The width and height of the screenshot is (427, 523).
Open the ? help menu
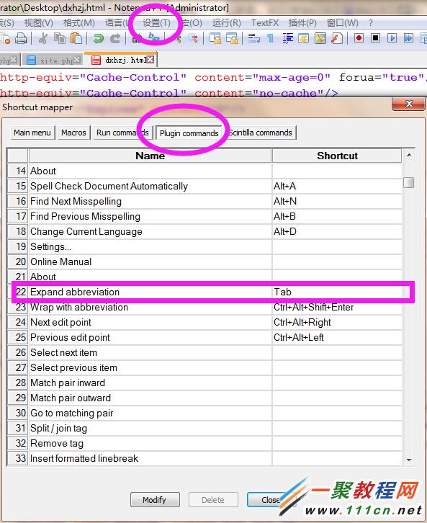(x=371, y=23)
